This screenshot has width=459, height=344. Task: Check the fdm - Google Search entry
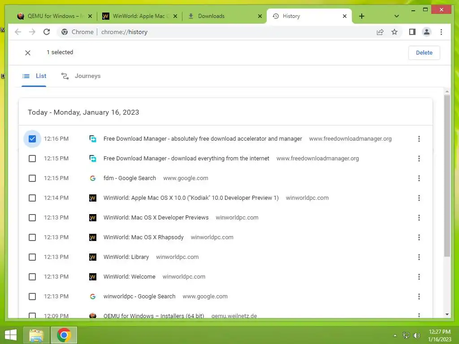[x=32, y=178]
